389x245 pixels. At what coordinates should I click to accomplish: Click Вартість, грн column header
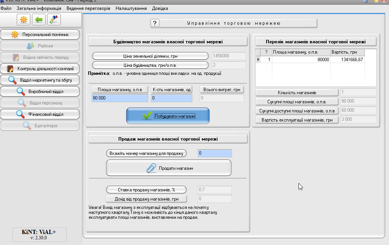(348, 52)
